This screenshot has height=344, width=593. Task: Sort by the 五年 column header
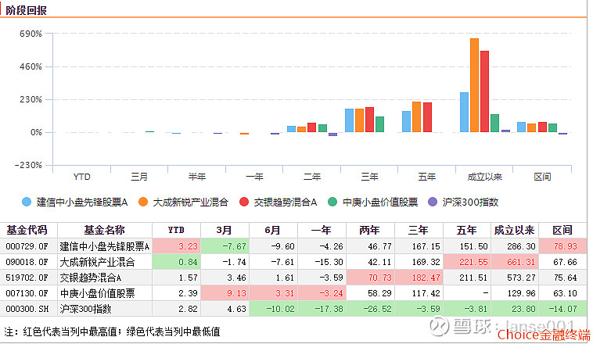click(467, 230)
